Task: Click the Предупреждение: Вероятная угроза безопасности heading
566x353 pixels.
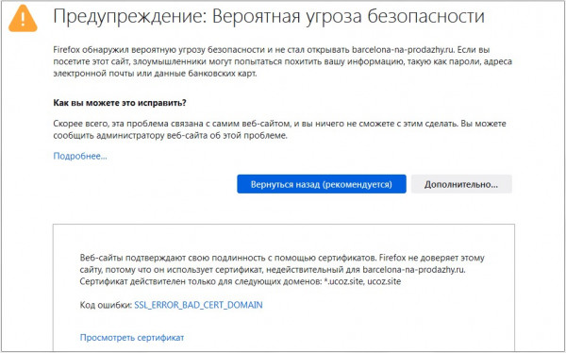Action: [269, 16]
